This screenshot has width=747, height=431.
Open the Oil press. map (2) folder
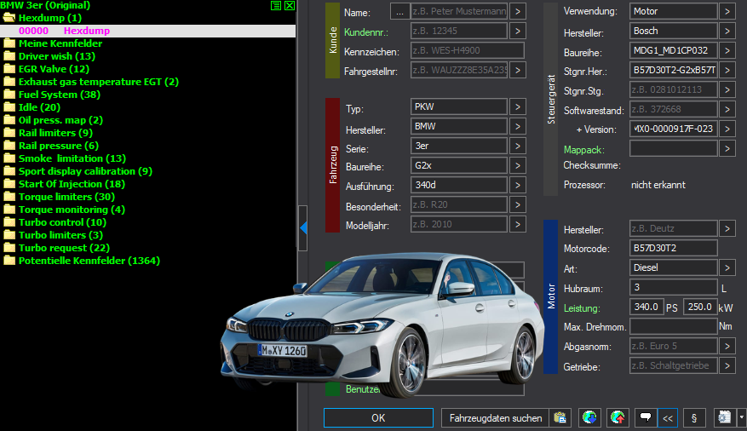[x=60, y=120]
